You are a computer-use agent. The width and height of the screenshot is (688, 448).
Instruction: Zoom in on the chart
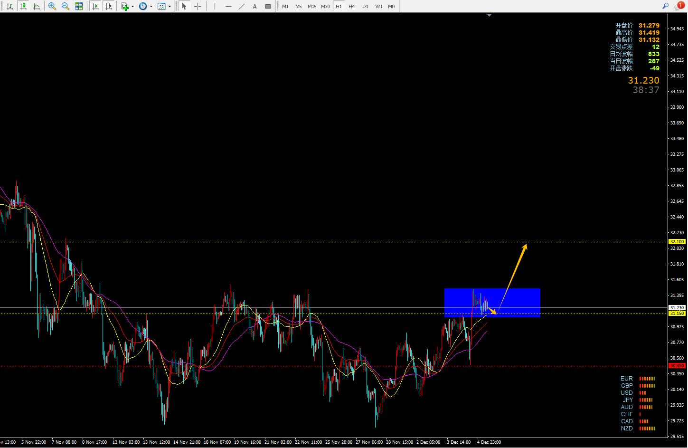point(52,6)
